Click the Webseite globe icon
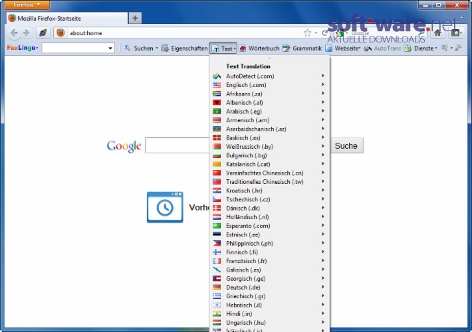The height and width of the screenshot is (332, 472). 328,48
